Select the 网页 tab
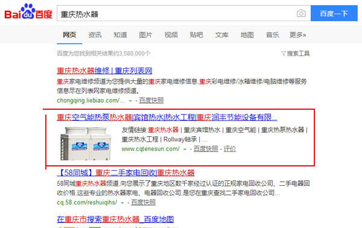This screenshot has height=228, width=362. (69, 35)
